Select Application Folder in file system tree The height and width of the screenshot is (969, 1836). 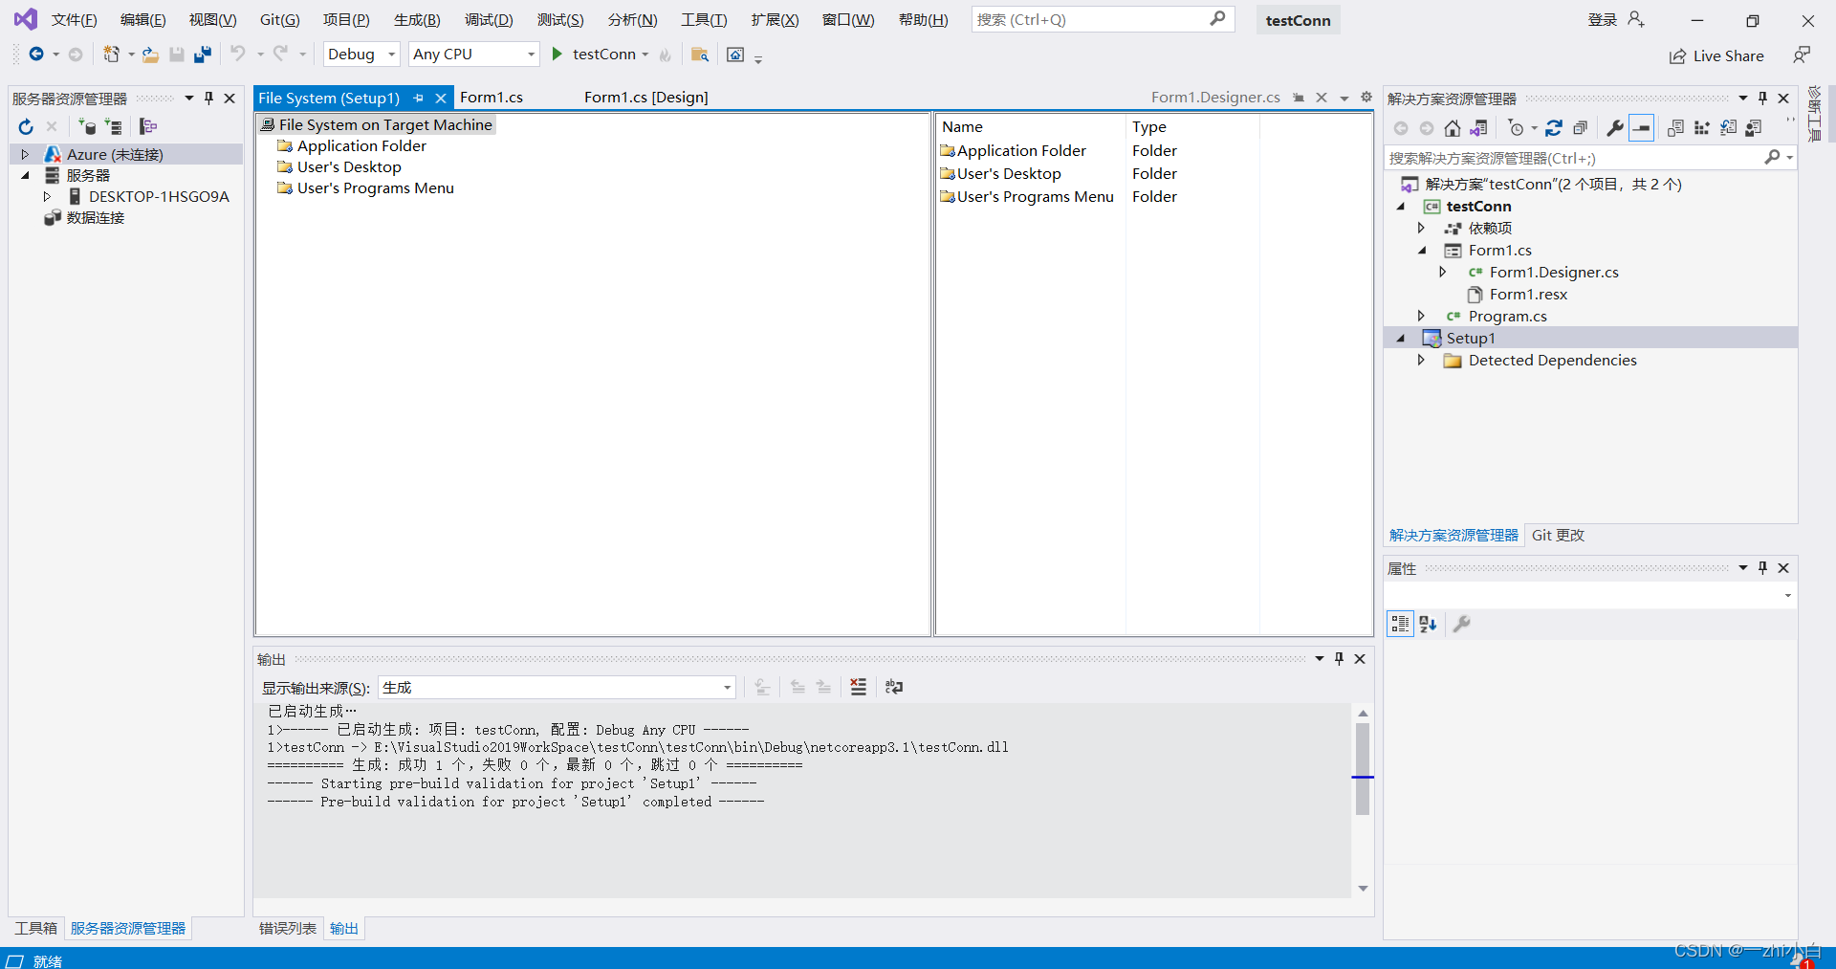click(361, 145)
